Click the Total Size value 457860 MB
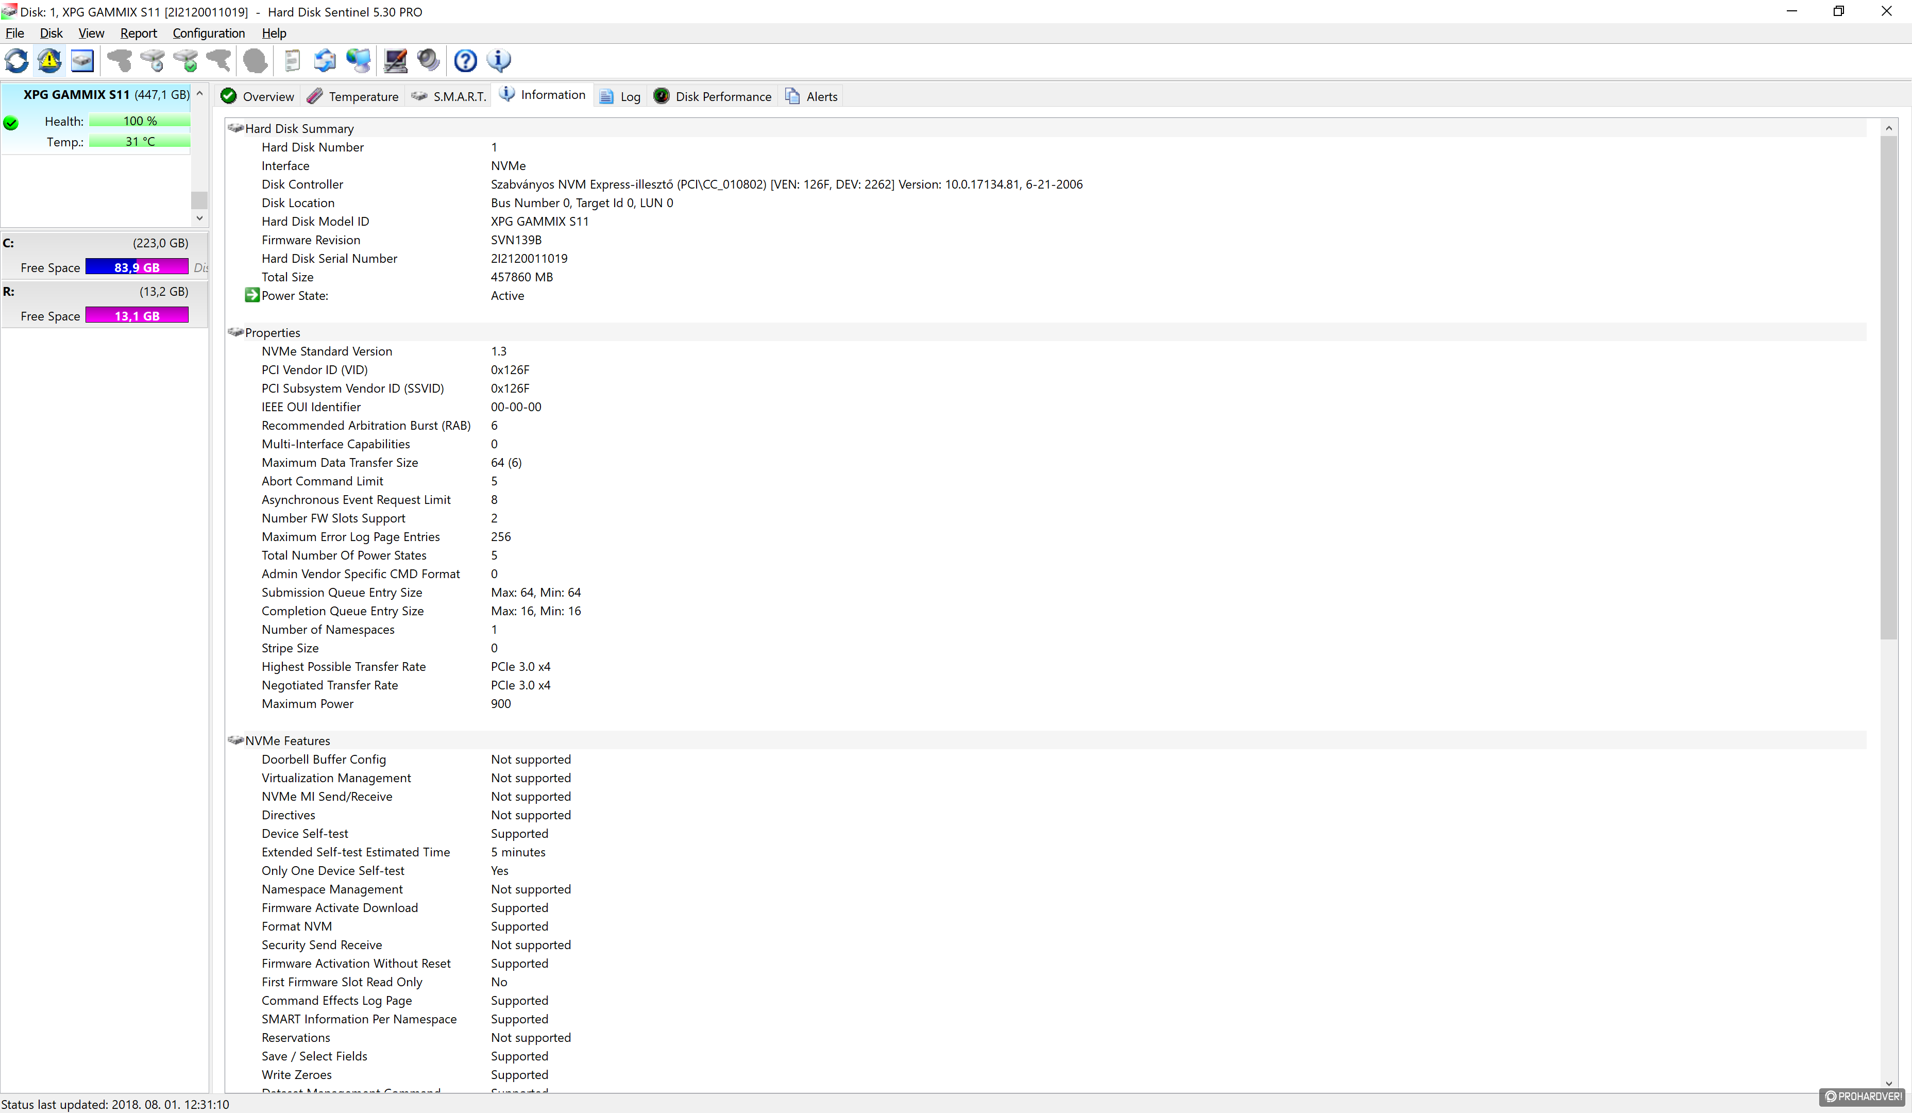 (522, 277)
